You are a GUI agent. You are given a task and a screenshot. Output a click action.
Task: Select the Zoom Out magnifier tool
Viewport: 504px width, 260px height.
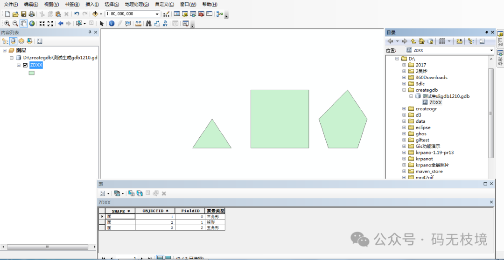tap(15, 23)
